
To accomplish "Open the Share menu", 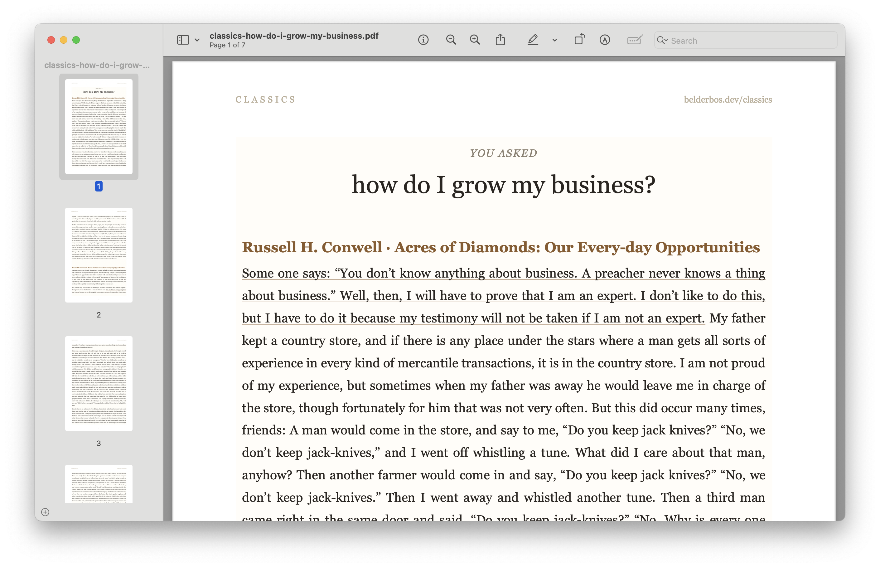I will pyautogui.click(x=500, y=39).
